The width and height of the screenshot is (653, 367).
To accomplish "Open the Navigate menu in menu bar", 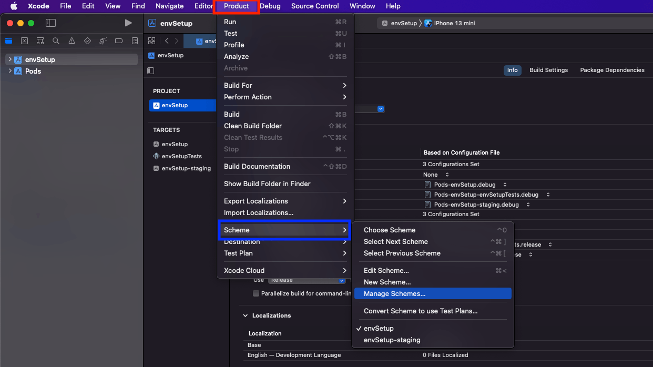I will pyautogui.click(x=169, y=6).
